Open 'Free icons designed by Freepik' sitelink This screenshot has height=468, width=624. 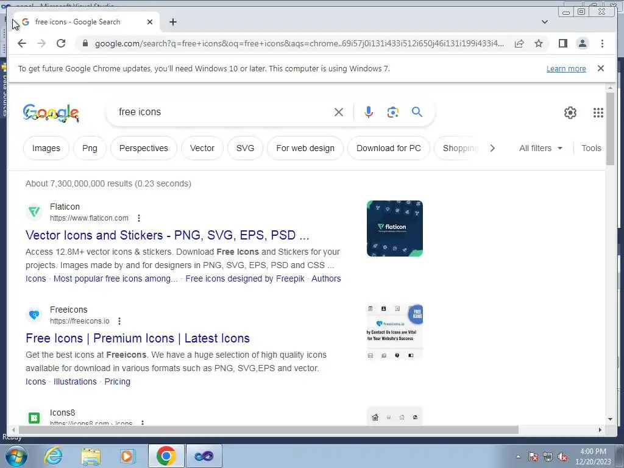coord(245,278)
